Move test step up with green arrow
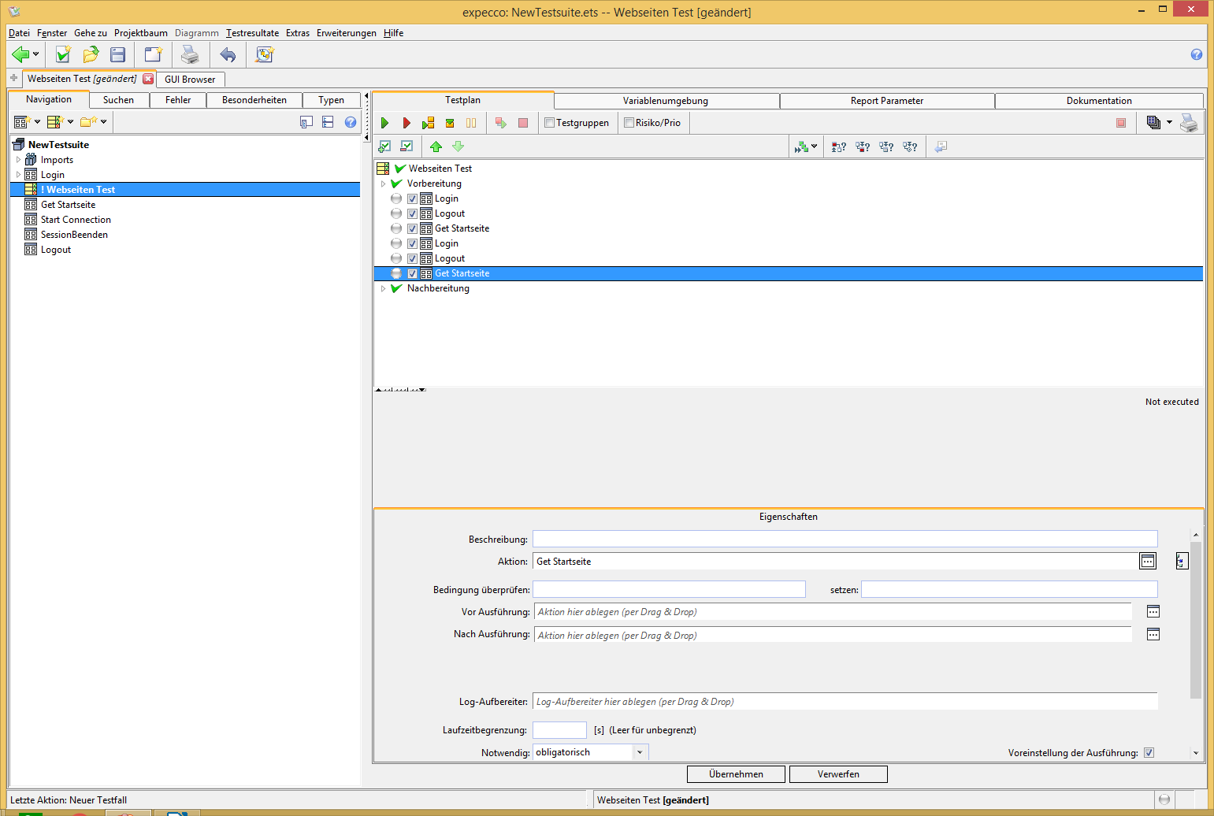 (x=436, y=147)
